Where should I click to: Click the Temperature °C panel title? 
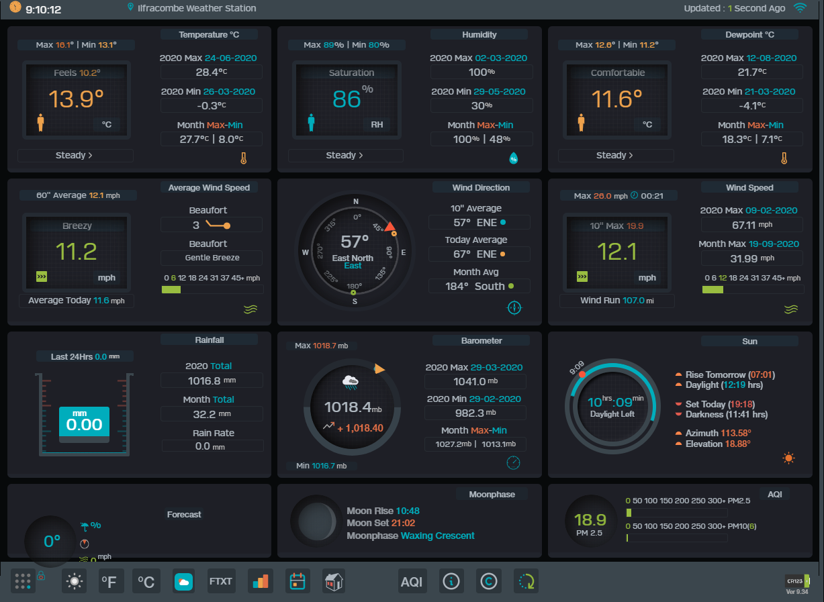[209, 35]
